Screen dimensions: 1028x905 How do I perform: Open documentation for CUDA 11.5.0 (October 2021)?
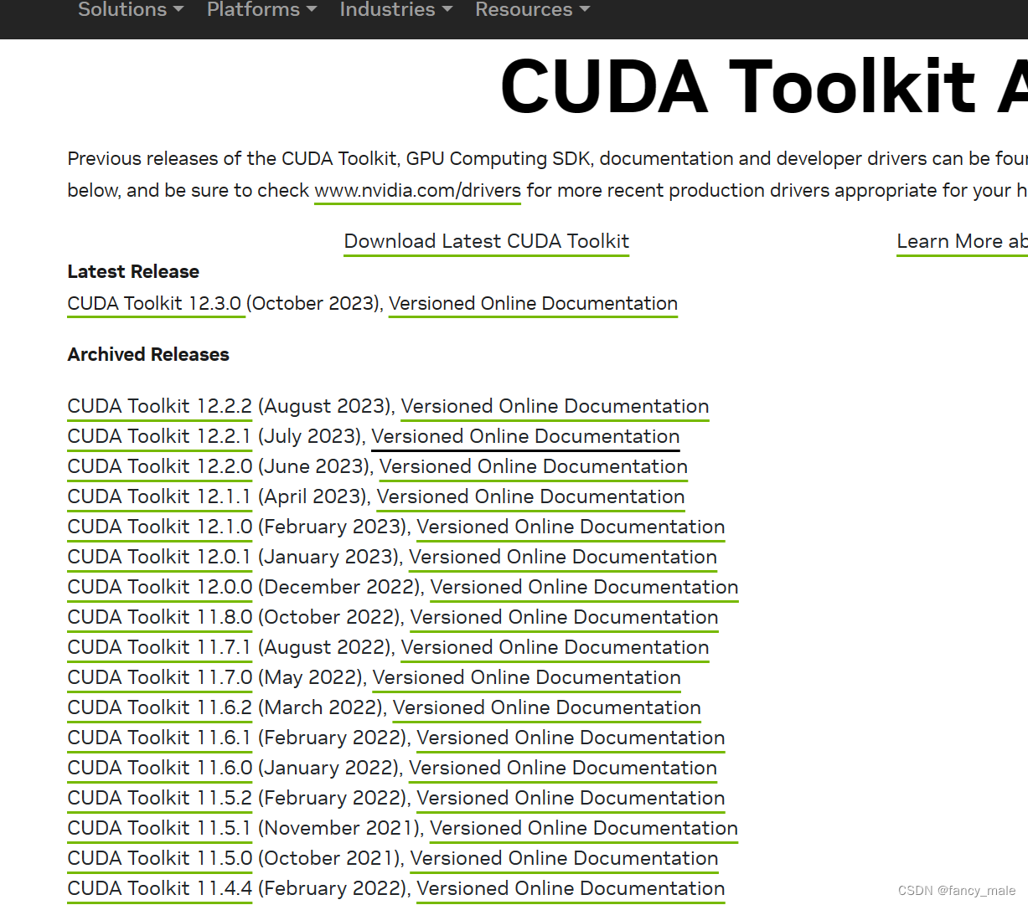click(x=565, y=859)
